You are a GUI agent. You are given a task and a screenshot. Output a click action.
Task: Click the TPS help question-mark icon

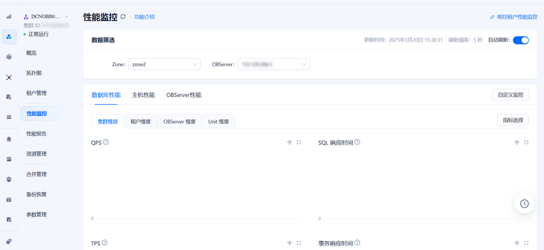[x=105, y=243]
